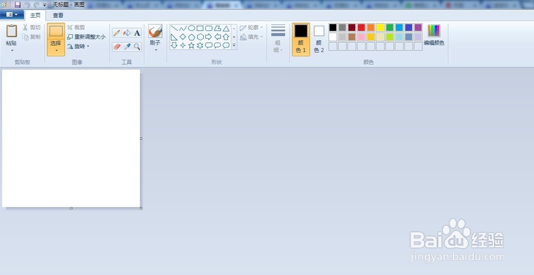Choose the five-point star shape
The height and width of the screenshot is (275, 534).
coord(192,45)
